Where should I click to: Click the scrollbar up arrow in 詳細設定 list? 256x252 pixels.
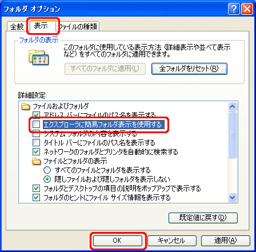pos(233,106)
